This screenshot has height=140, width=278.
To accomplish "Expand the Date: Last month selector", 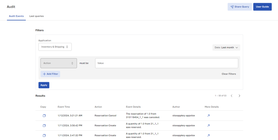I will [226, 47].
